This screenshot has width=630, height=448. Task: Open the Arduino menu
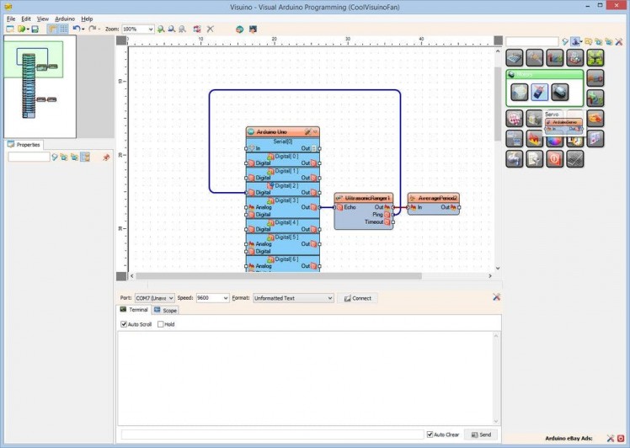point(65,19)
